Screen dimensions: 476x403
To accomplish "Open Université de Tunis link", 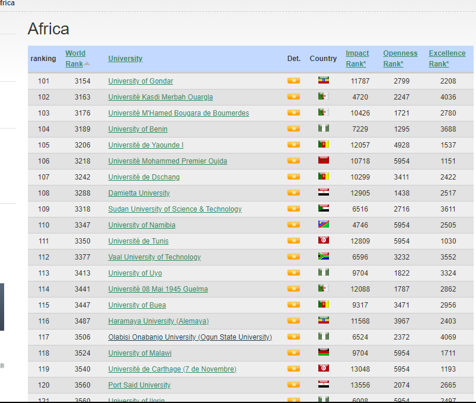I will (139, 241).
